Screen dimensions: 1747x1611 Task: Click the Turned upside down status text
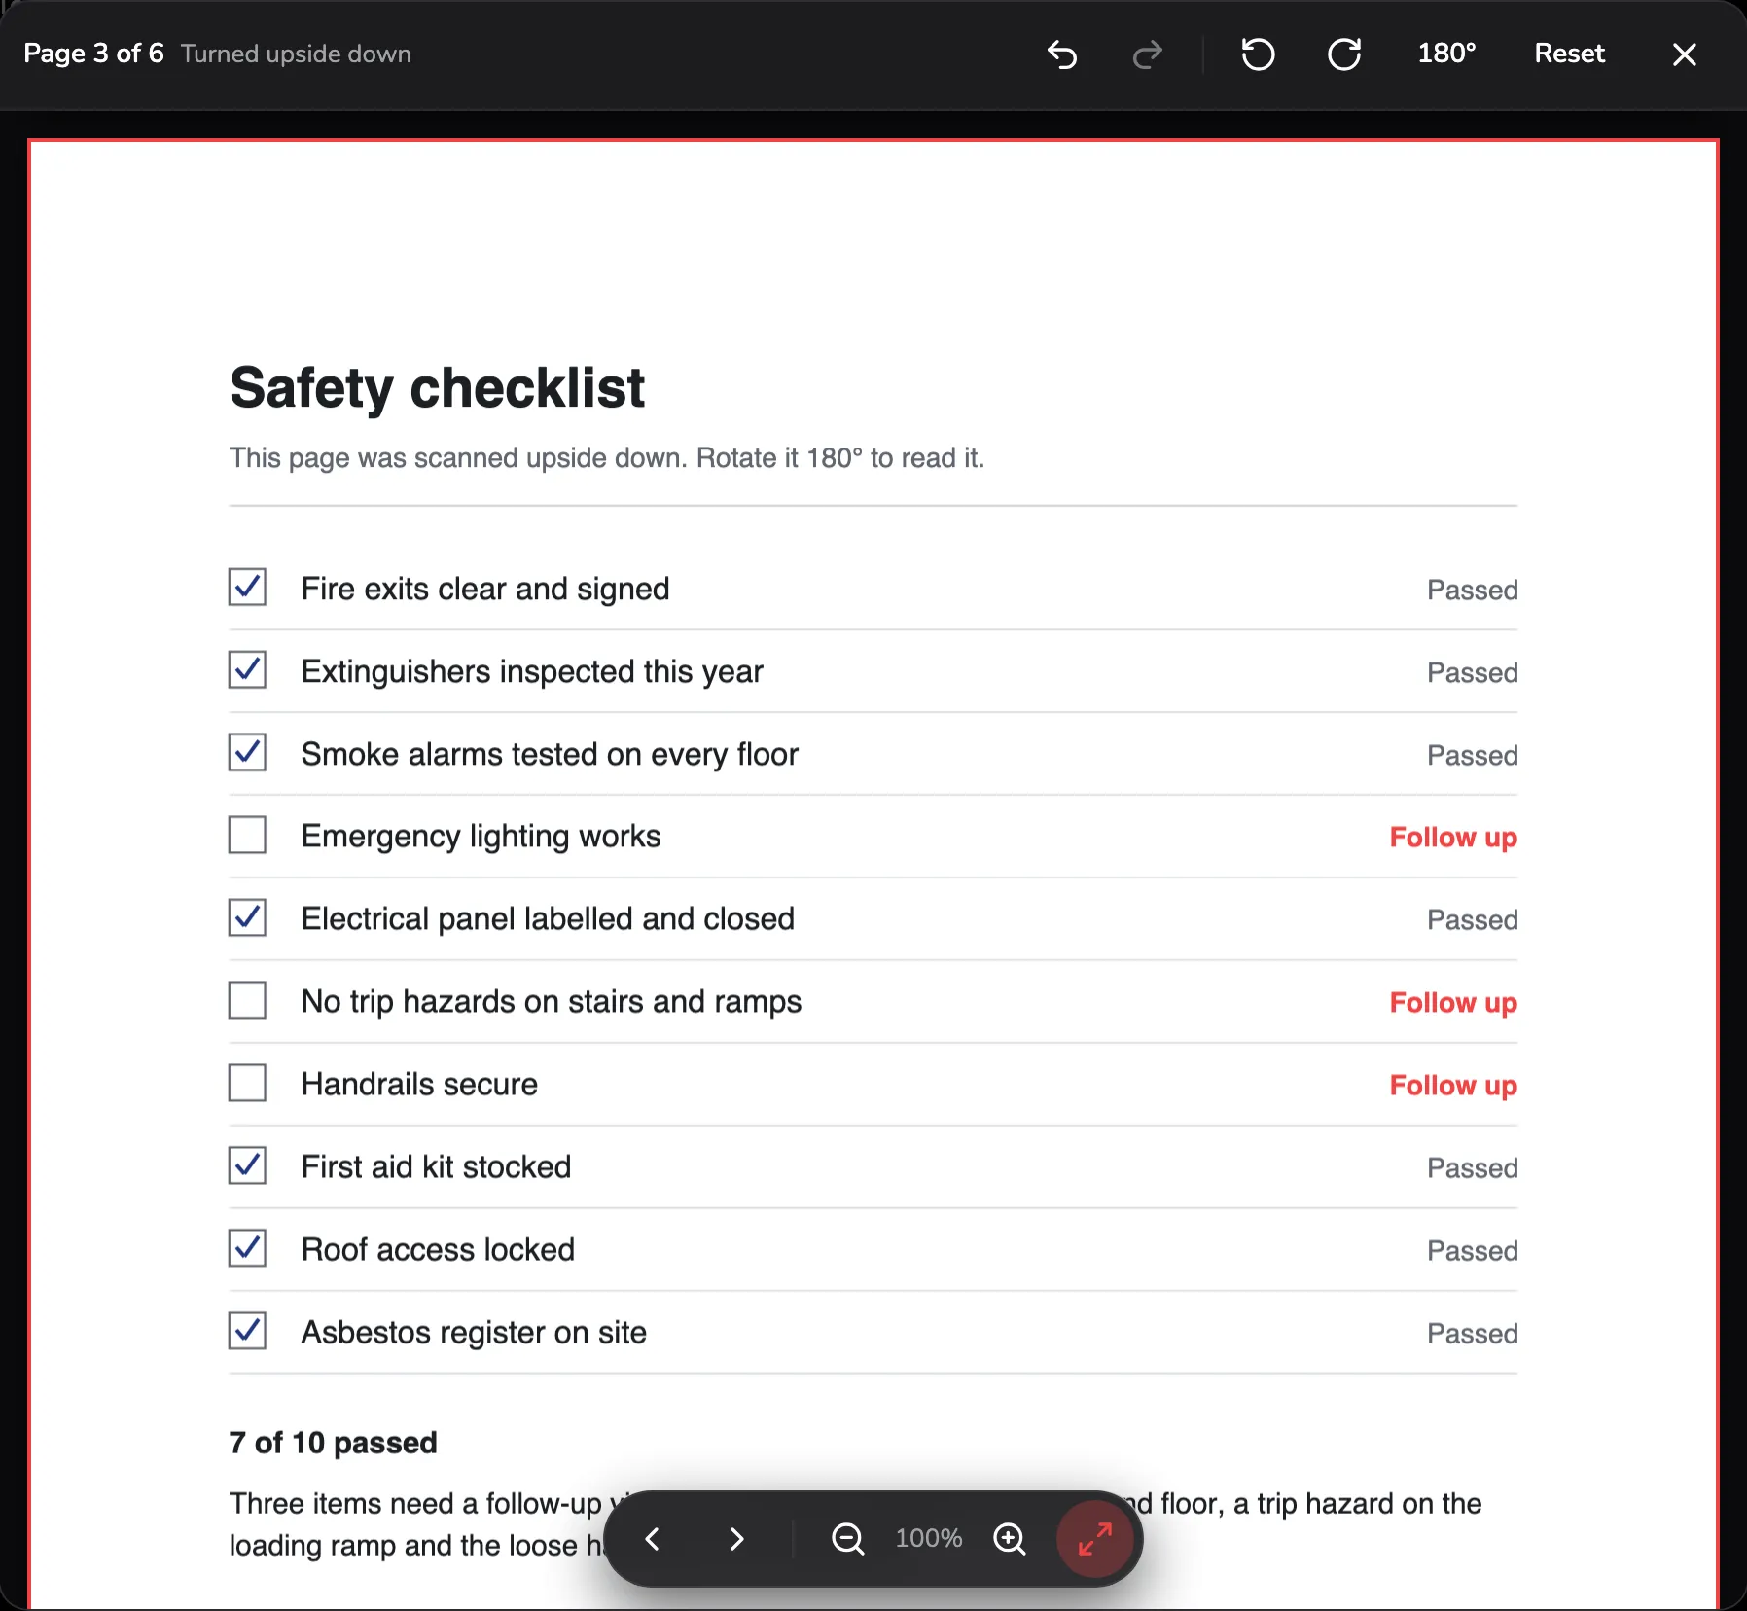point(296,54)
